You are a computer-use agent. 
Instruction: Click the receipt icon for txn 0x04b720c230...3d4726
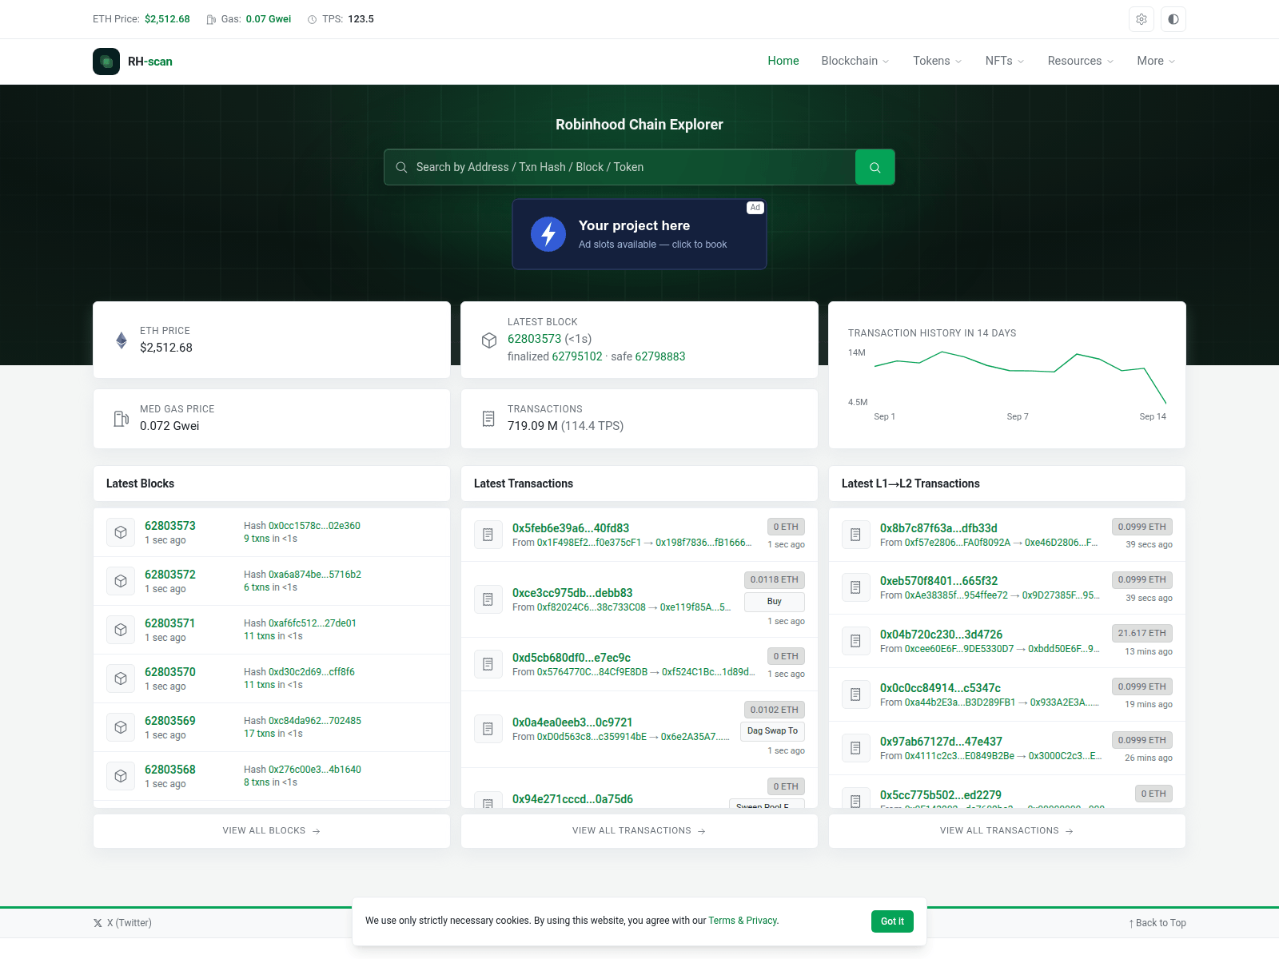coord(855,641)
